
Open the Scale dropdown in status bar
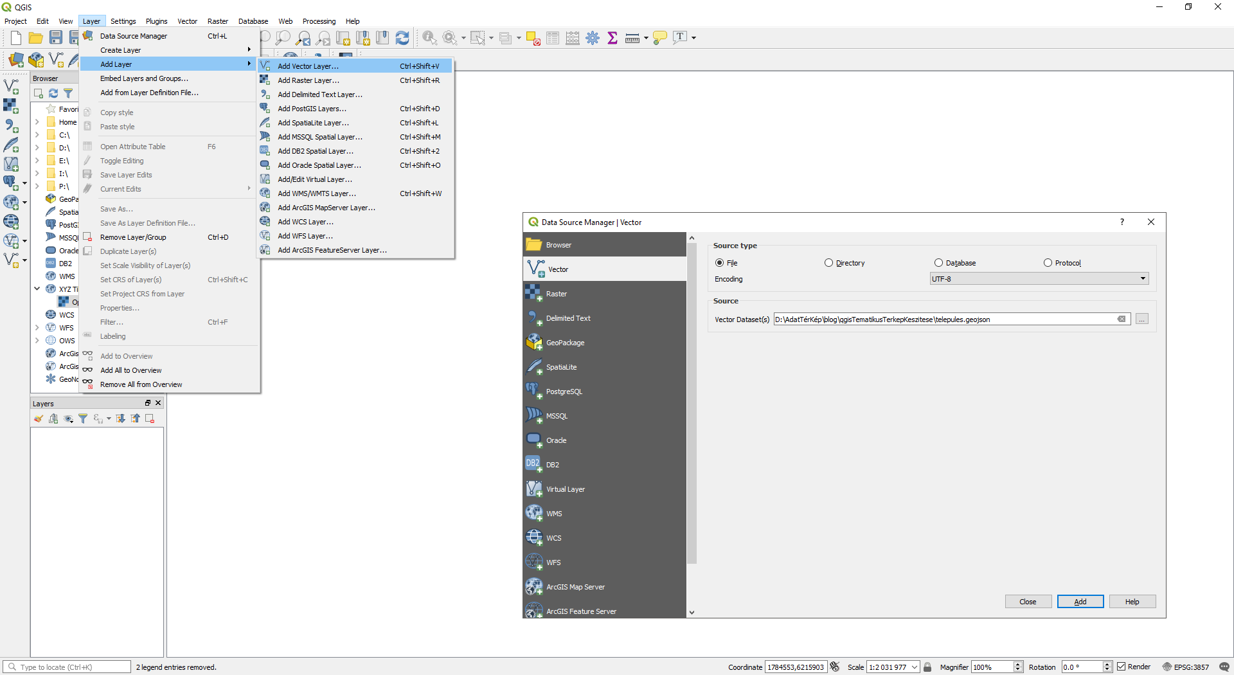point(915,667)
